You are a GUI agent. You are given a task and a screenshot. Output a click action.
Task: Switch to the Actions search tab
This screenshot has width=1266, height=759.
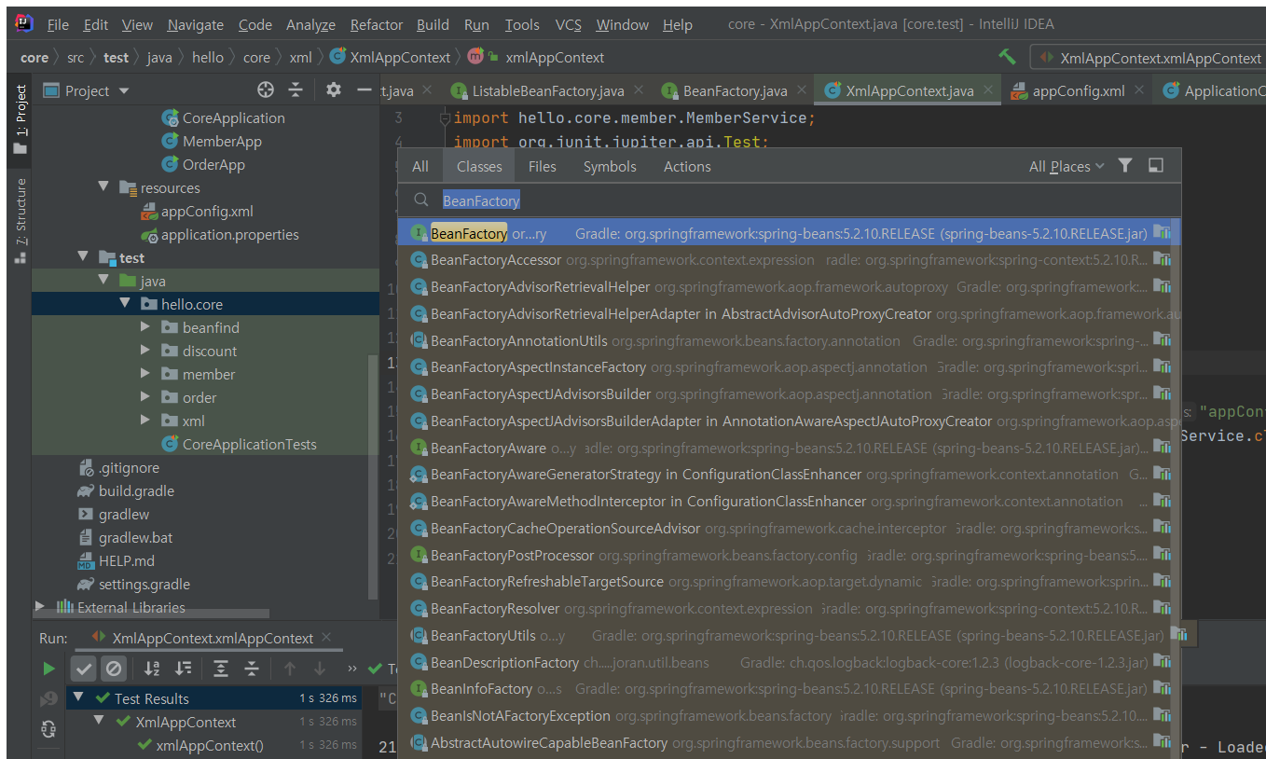687,166
